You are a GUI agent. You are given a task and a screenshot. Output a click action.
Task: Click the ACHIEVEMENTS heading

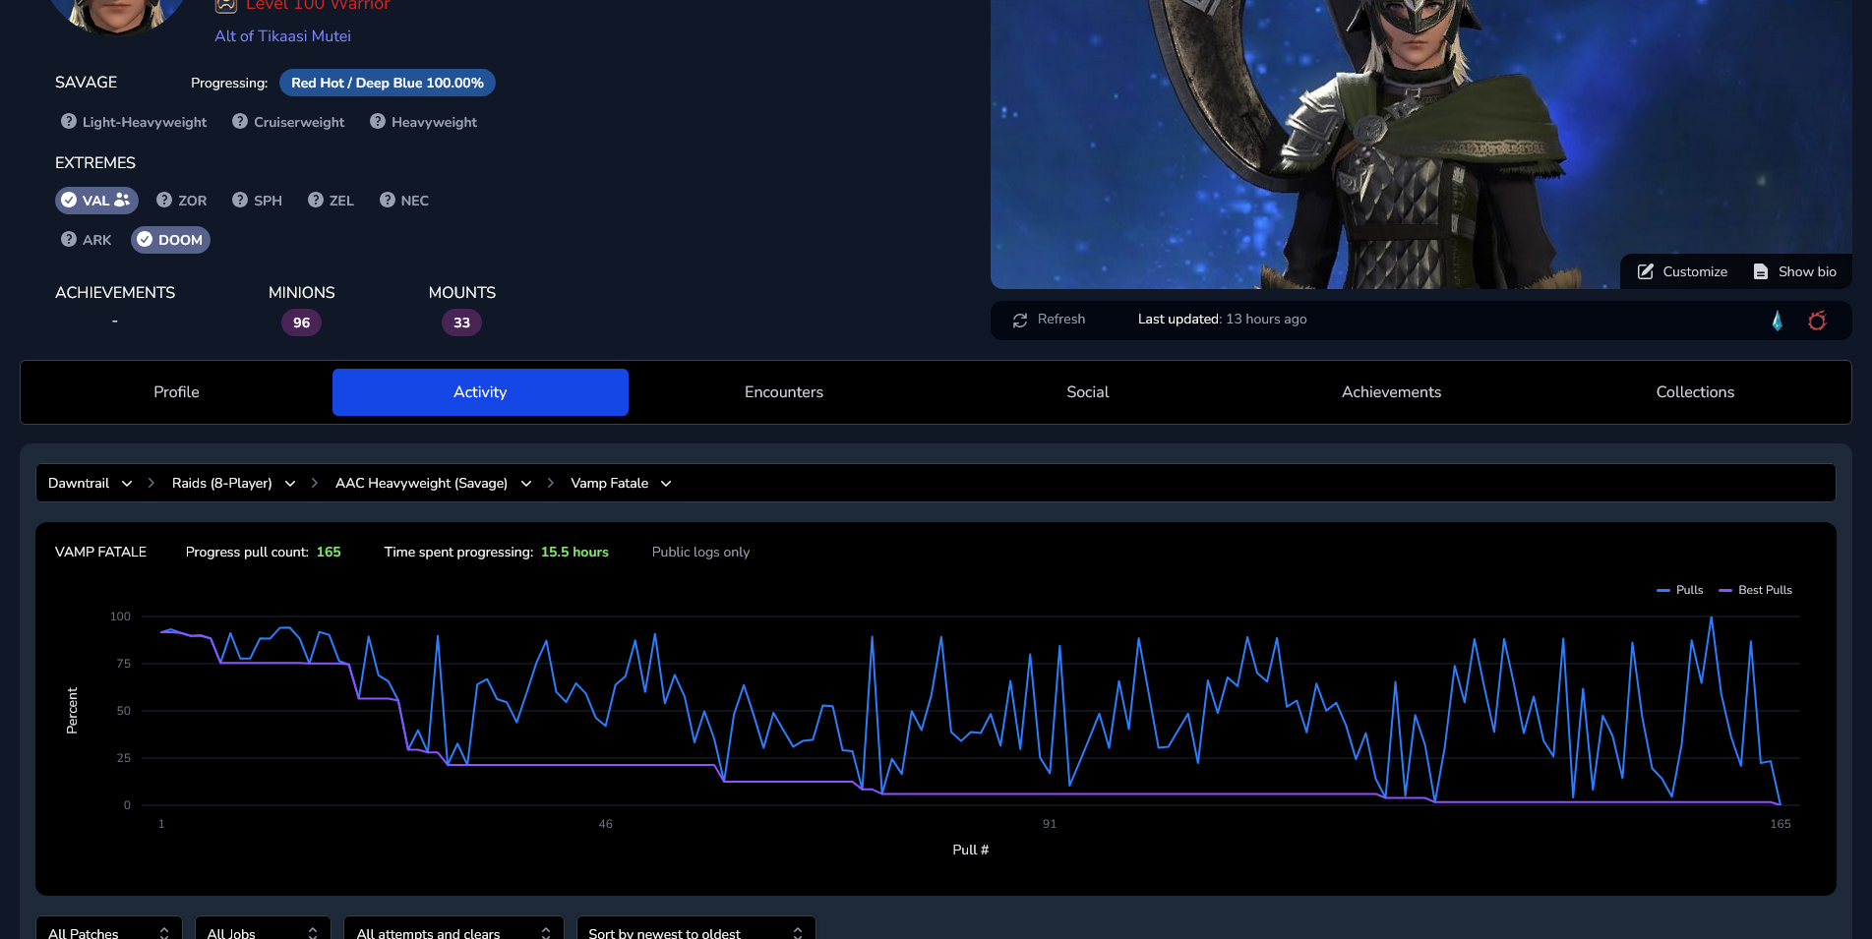(x=115, y=293)
